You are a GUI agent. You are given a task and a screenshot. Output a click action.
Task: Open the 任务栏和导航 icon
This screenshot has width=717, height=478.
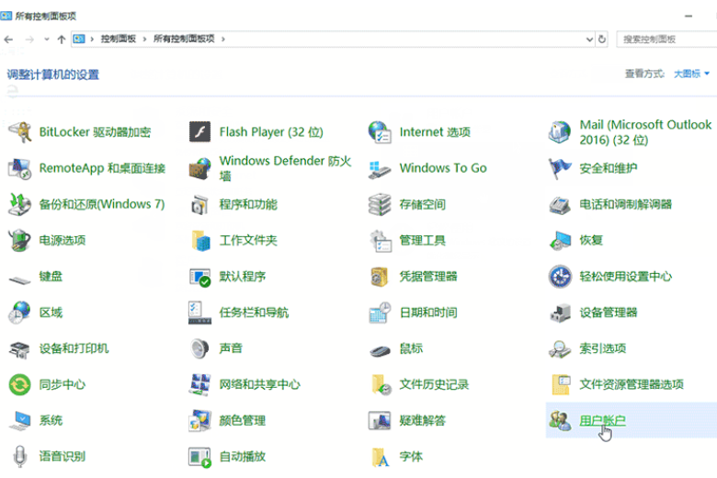pos(199,313)
